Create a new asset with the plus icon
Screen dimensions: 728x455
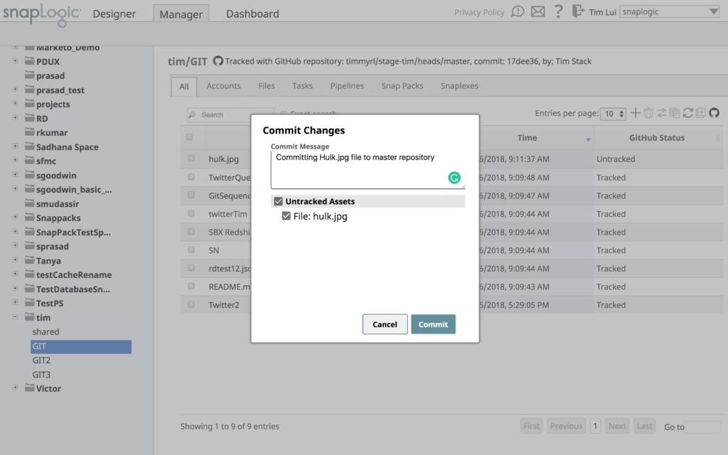pos(634,113)
